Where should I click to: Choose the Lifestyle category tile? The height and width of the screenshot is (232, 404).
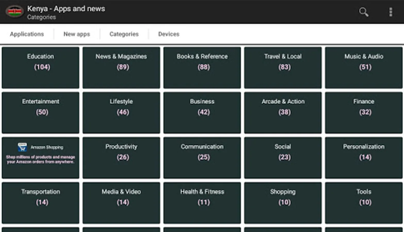point(121,113)
